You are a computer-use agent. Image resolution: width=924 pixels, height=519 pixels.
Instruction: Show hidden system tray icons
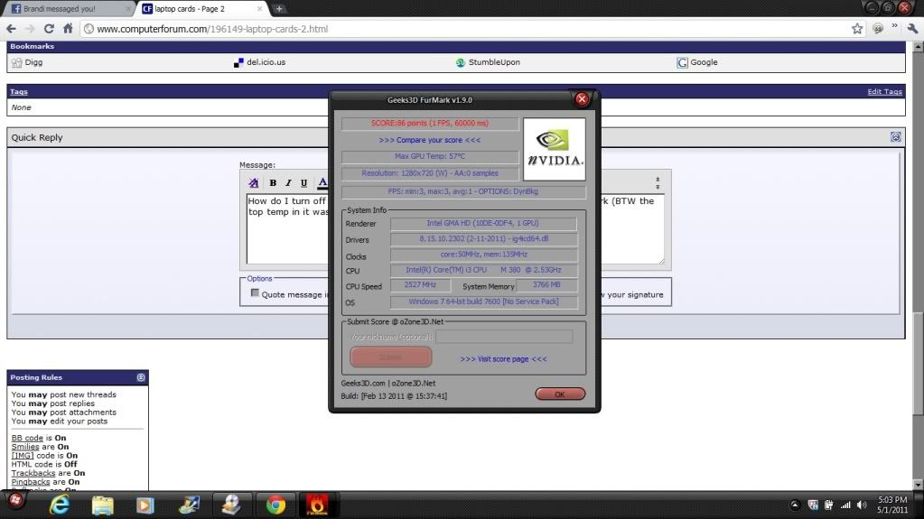tap(795, 505)
